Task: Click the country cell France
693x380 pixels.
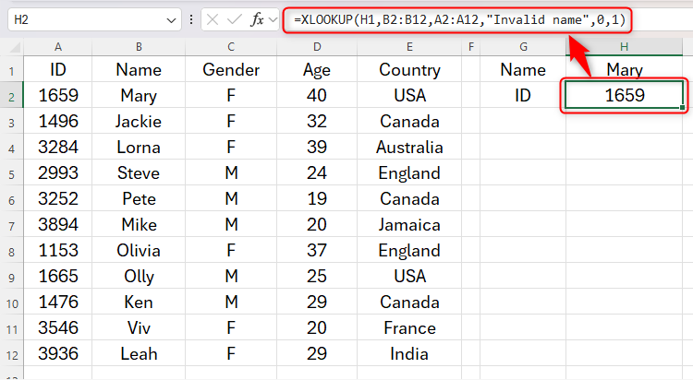Action: 409,327
